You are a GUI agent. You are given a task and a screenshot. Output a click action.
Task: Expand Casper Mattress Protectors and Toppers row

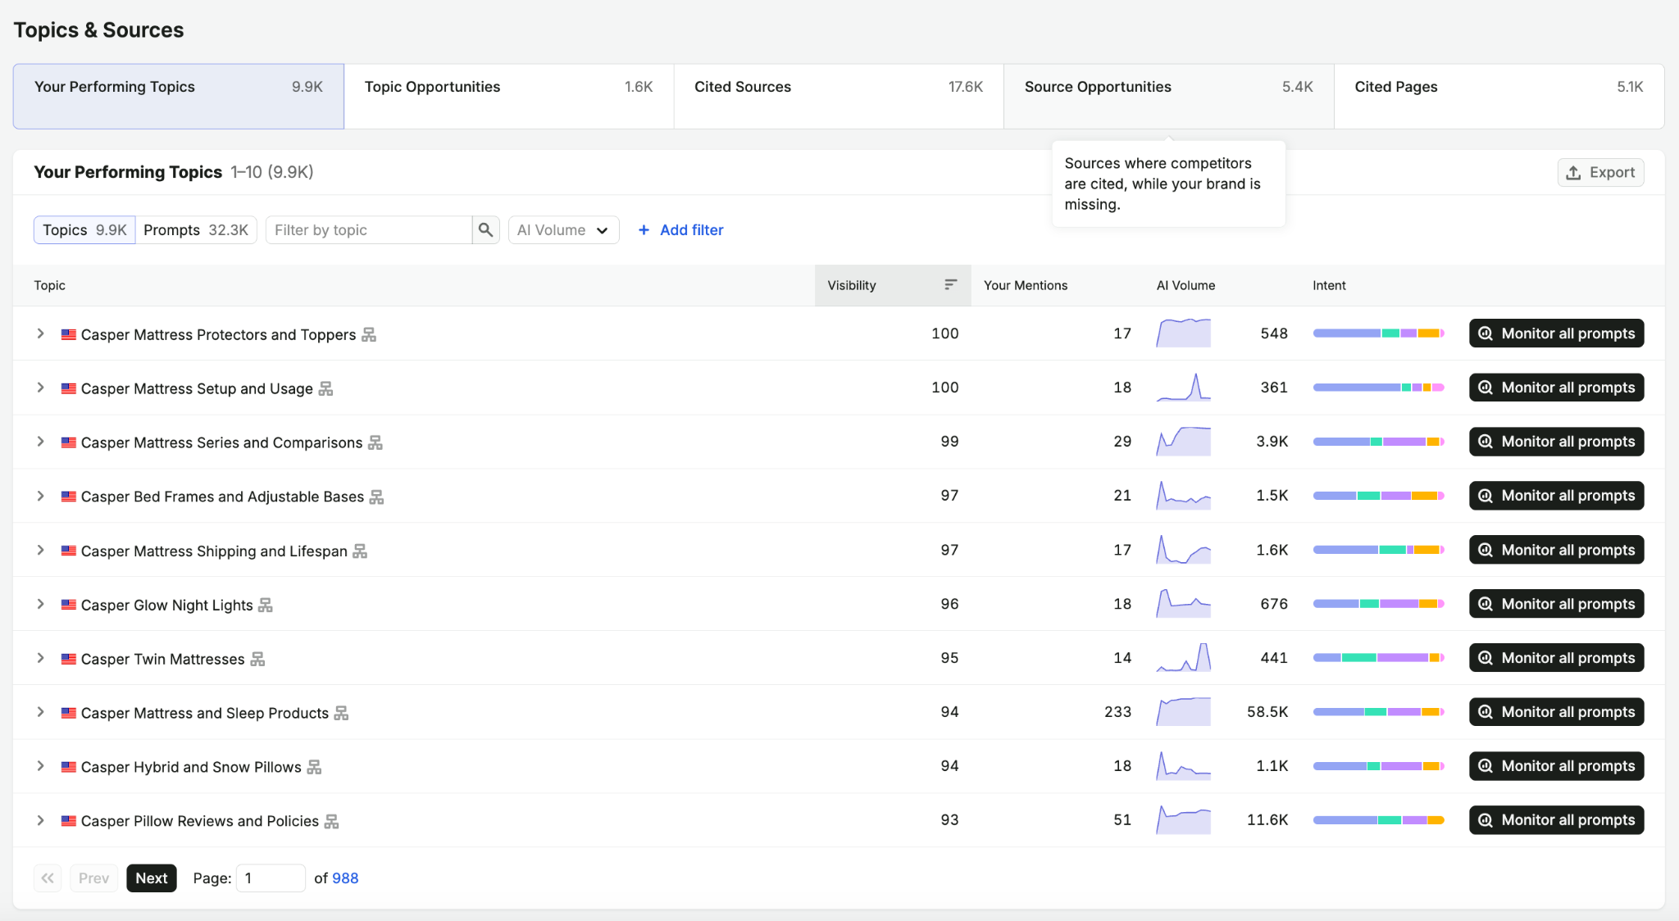pos(40,333)
